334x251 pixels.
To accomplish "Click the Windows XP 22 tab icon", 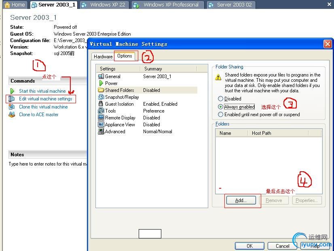I will [84, 5].
